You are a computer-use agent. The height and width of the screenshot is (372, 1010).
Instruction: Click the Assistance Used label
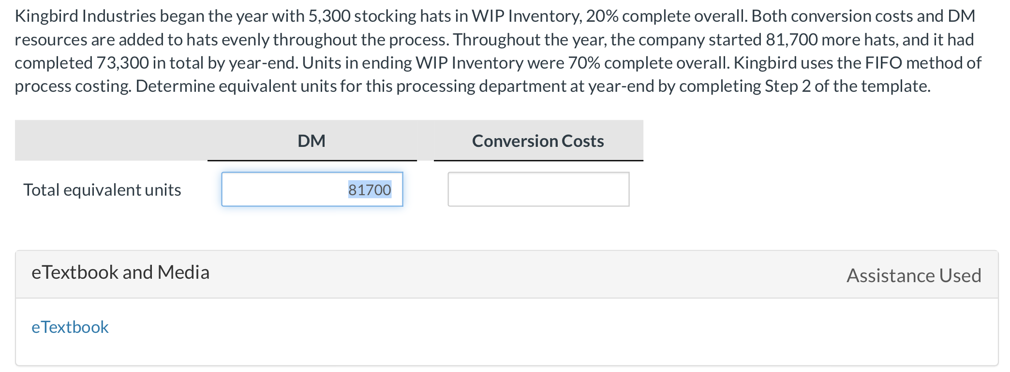tap(914, 275)
